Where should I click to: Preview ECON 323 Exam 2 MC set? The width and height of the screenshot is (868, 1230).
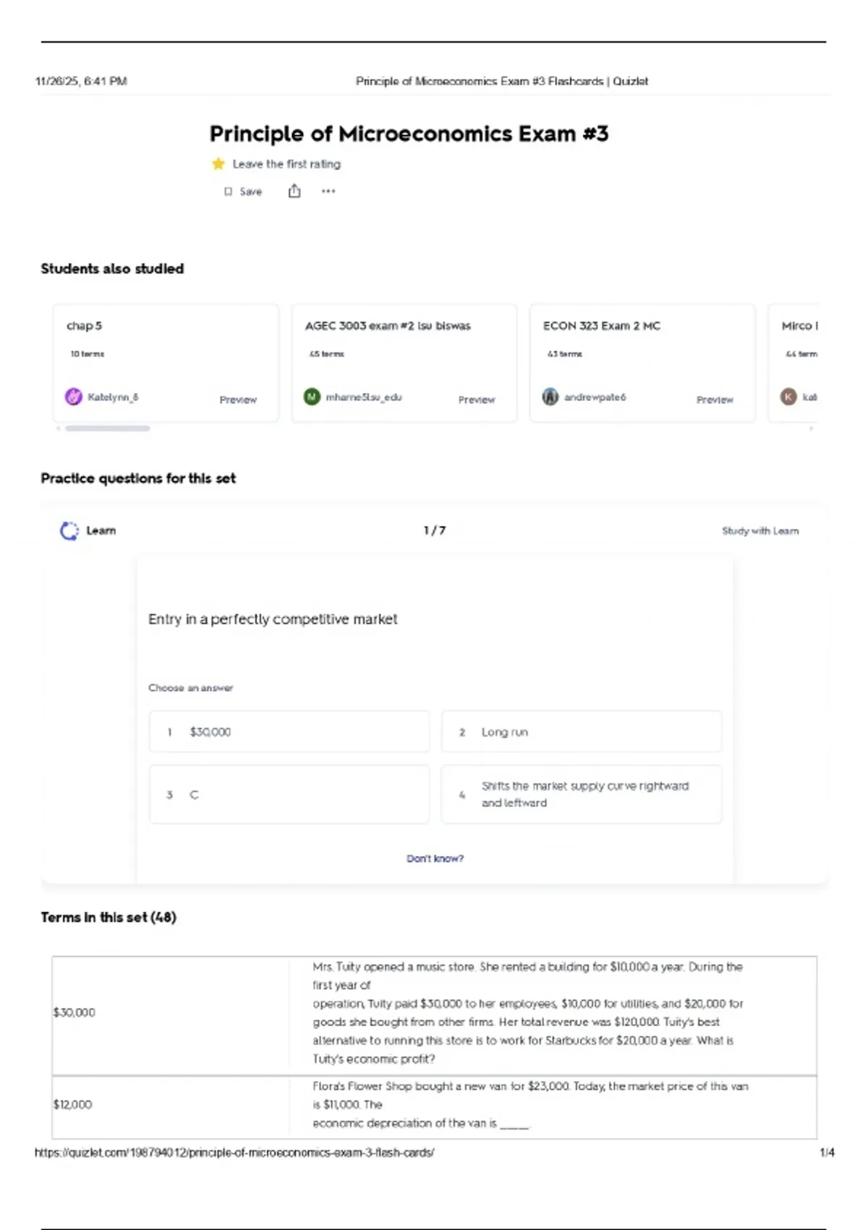[x=715, y=399]
